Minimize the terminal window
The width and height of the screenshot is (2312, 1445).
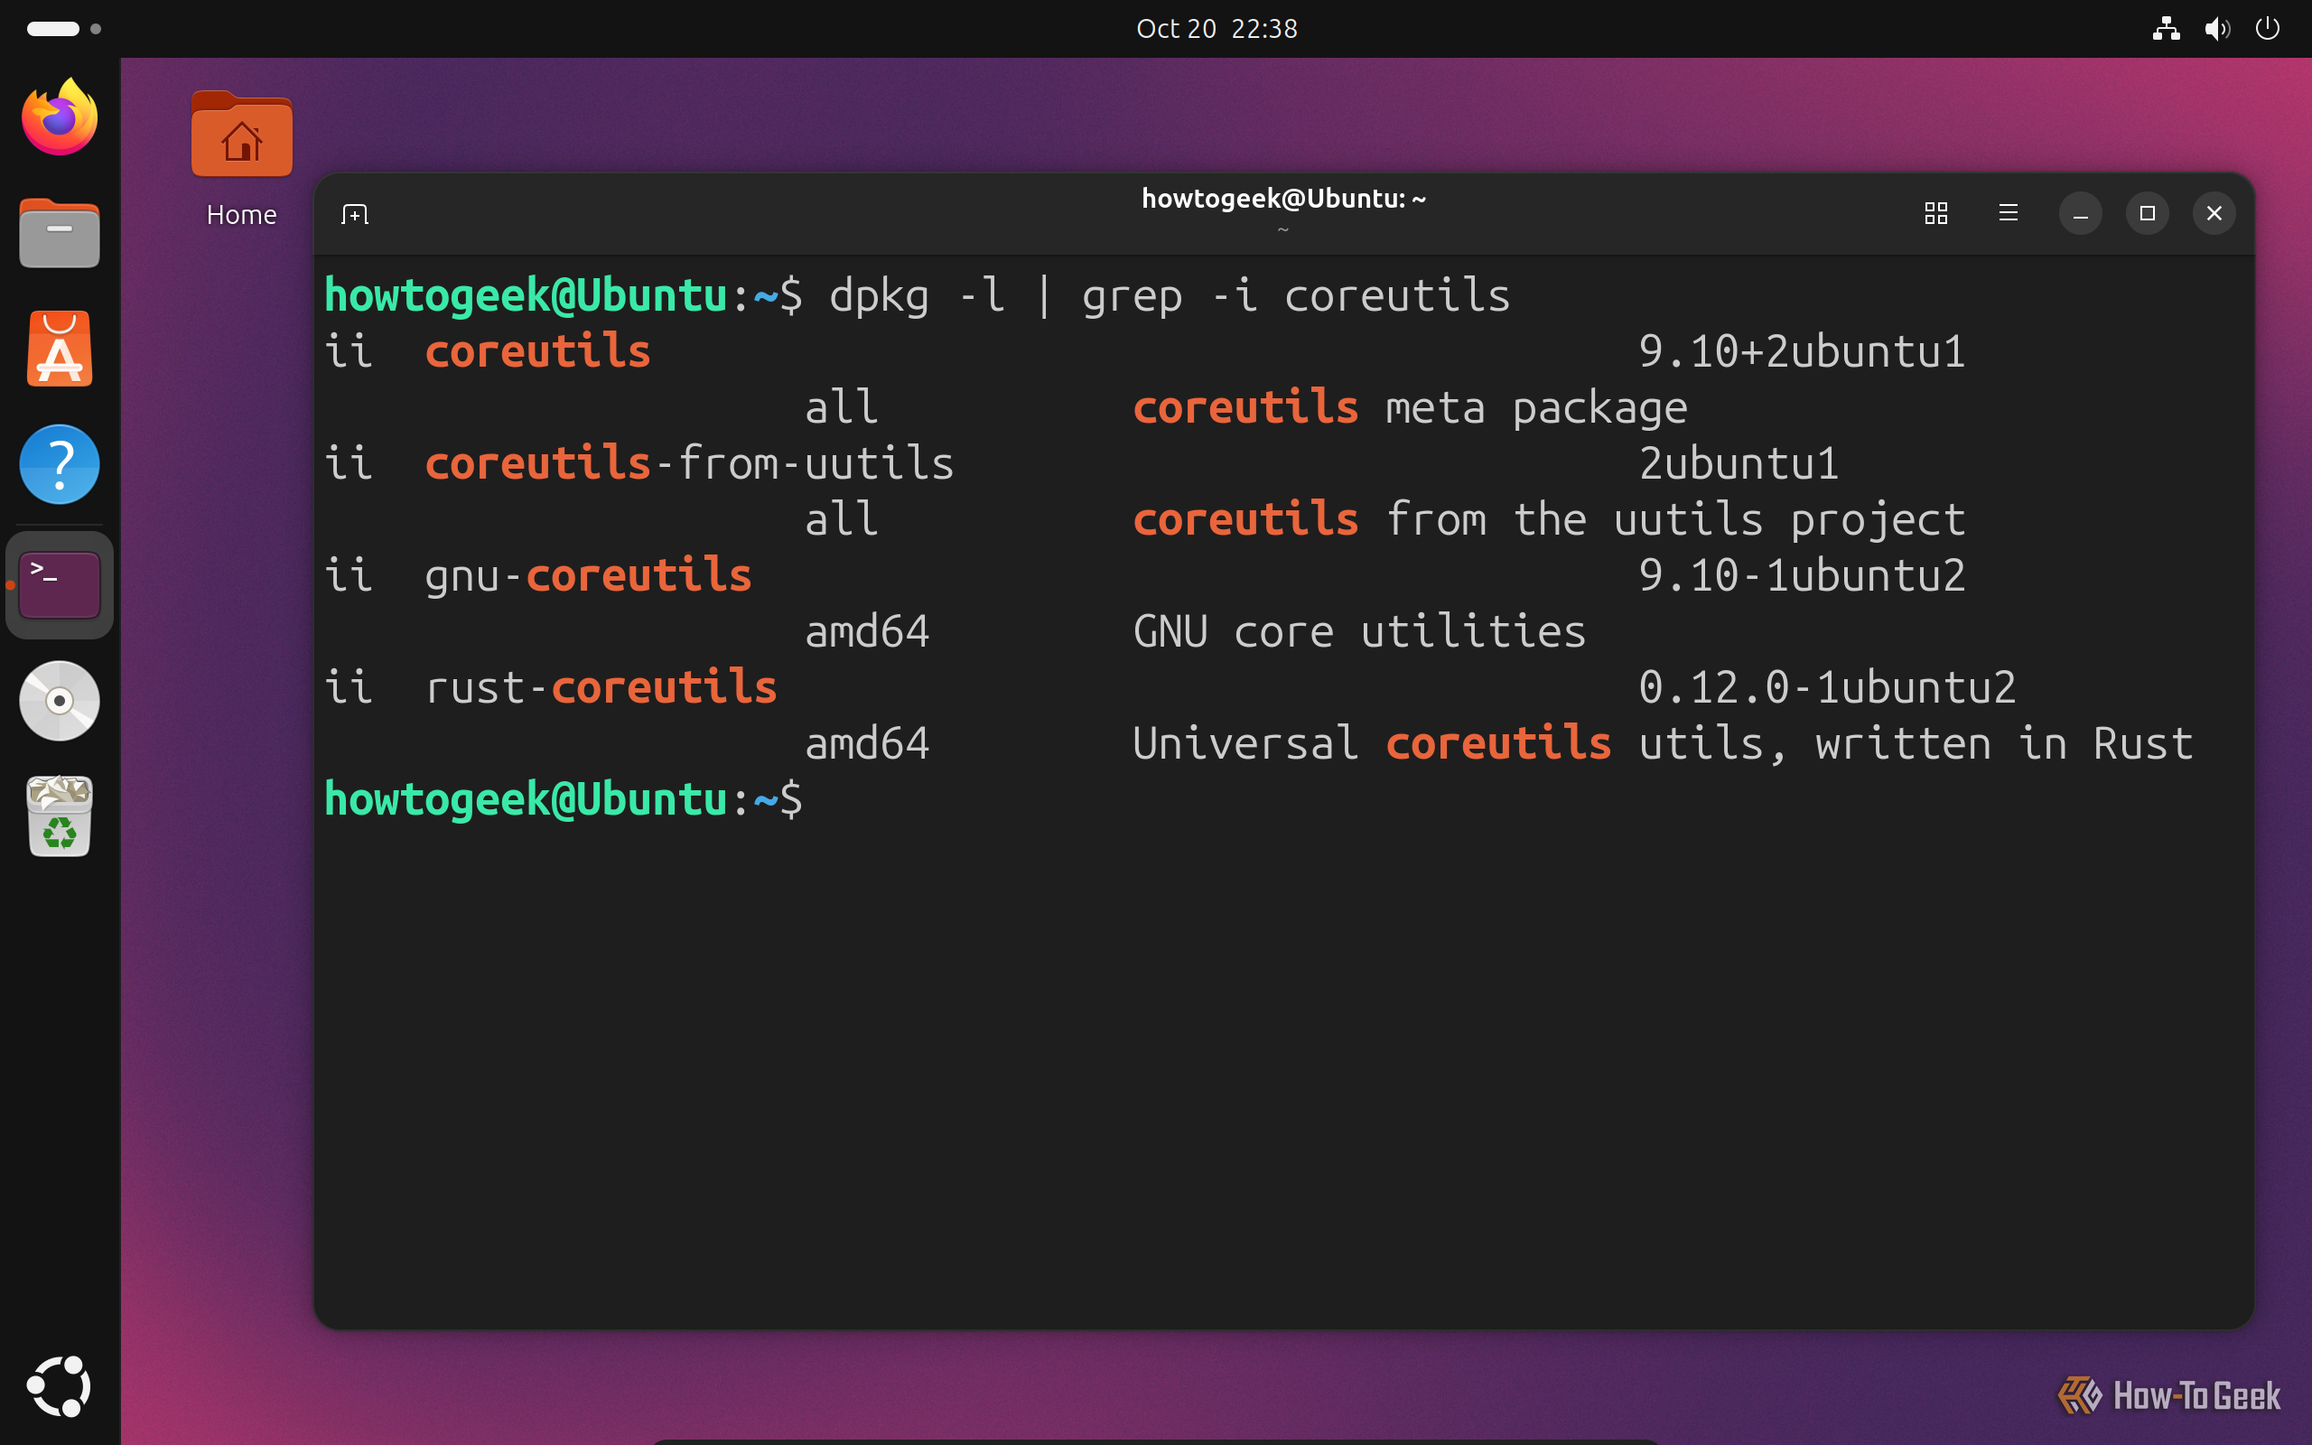tap(2080, 213)
